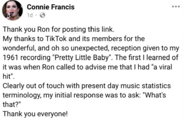The height and width of the screenshot is (120, 183).
Task: Click the closing line "Thank you everyone!"
Action: (x=35, y=114)
